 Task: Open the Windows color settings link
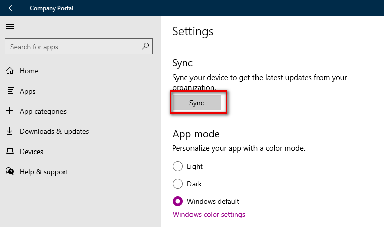tap(209, 214)
